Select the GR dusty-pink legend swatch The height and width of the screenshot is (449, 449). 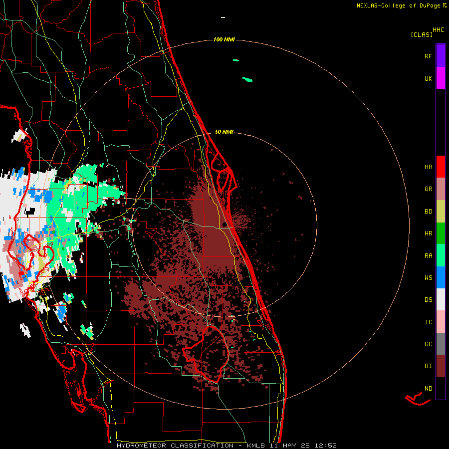[x=441, y=189]
